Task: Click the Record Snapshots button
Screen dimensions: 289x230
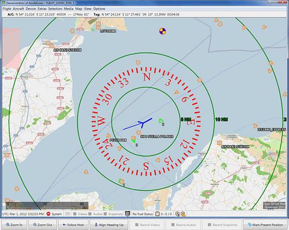Action: pos(223,225)
